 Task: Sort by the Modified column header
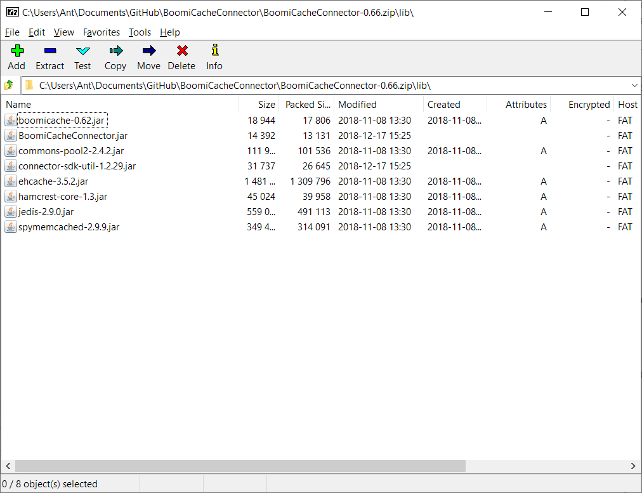pyautogui.click(x=379, y=105)
